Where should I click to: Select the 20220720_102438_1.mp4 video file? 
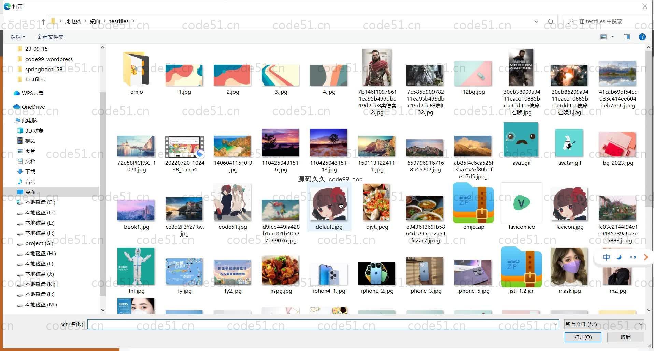coord(184,147)
